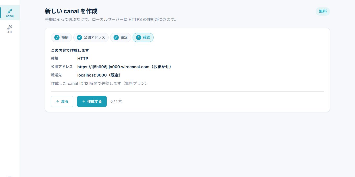Click the 12 時間 expiry notice text
This screenshot has width=355, height=177.
tap(100, 84)
